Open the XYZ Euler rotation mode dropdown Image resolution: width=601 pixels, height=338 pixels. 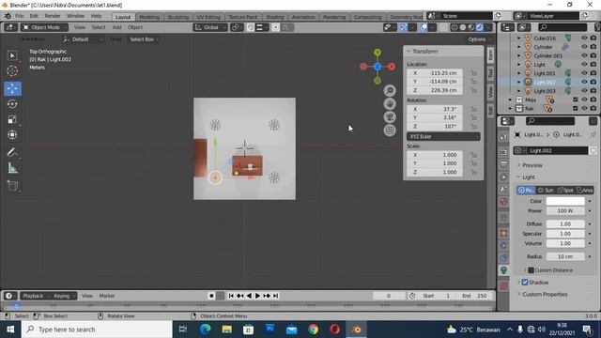(443, 136)
